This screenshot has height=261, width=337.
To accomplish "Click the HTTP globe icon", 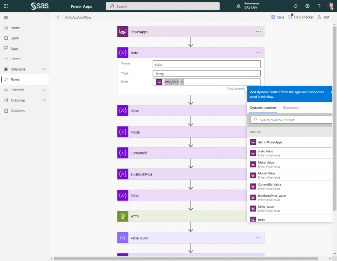I will point(123,216).
